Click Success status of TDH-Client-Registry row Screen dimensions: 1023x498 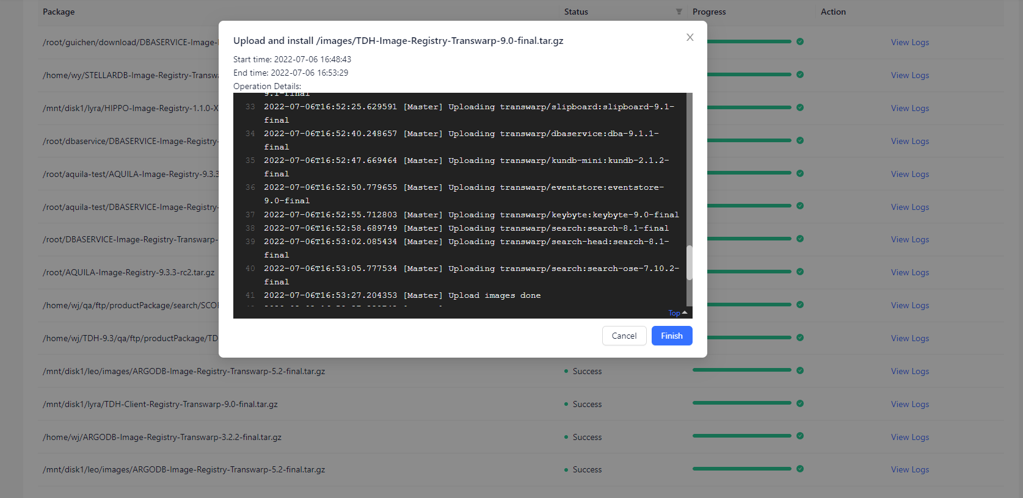587,404
